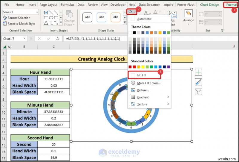Apply the blue outline Abc shape style
239x162 pixels.
(x=102, y=17)
